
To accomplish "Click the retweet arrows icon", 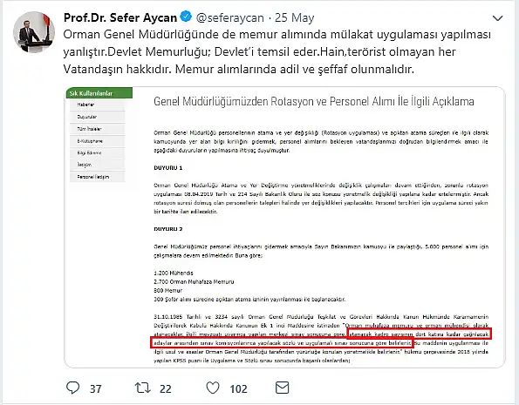I will click(x=143, y=388).
